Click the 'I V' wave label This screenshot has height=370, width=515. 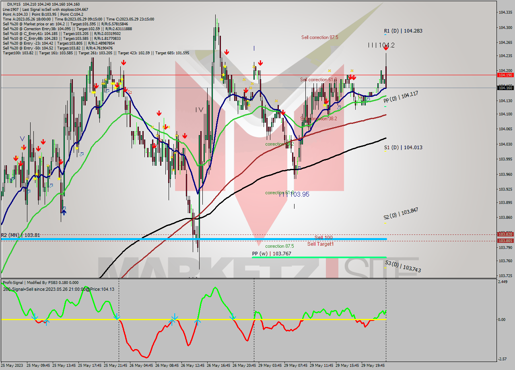point(200,109)
